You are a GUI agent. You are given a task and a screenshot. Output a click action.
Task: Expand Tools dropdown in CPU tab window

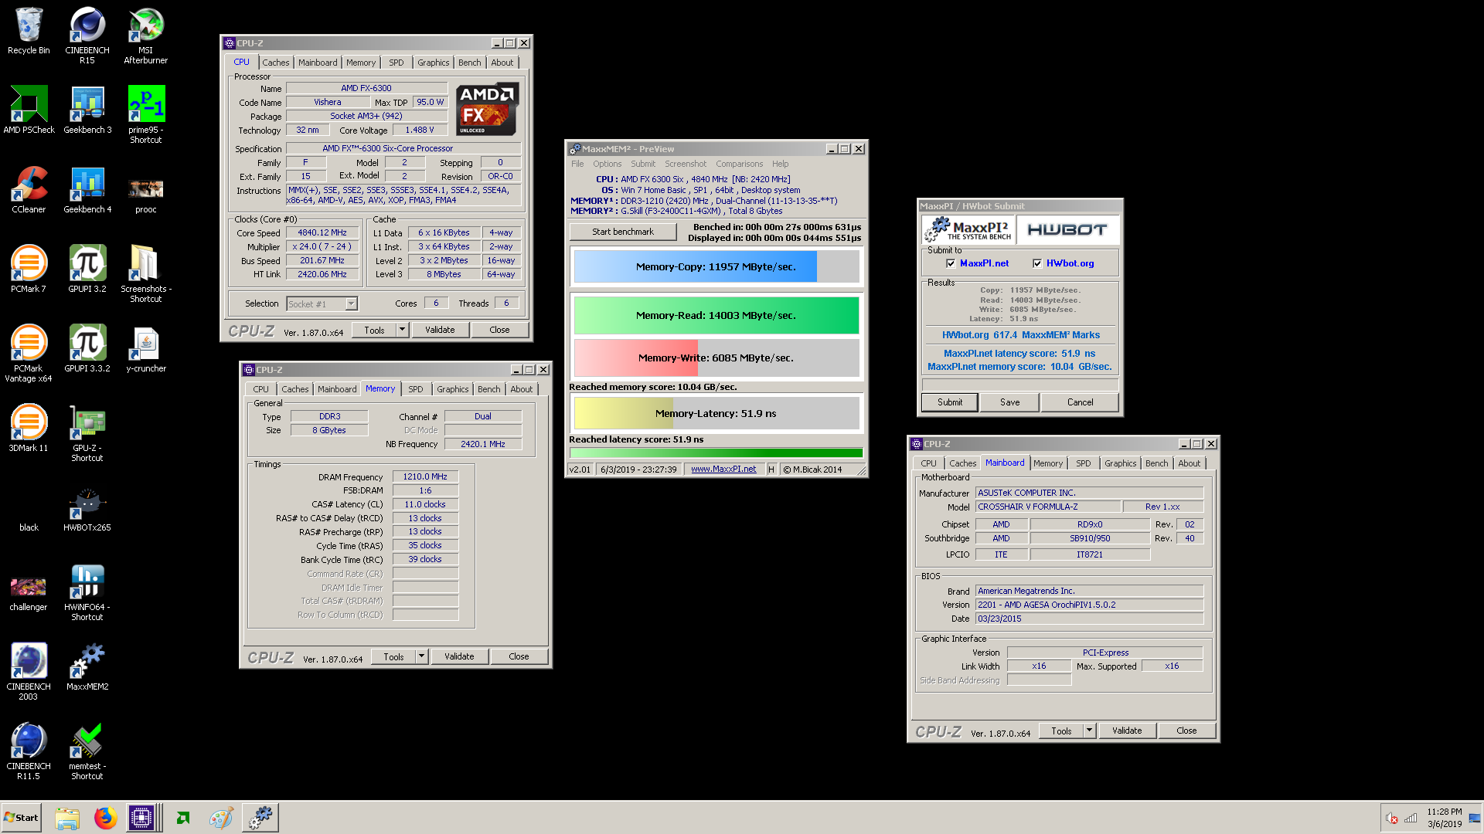[x=402, y=330]
